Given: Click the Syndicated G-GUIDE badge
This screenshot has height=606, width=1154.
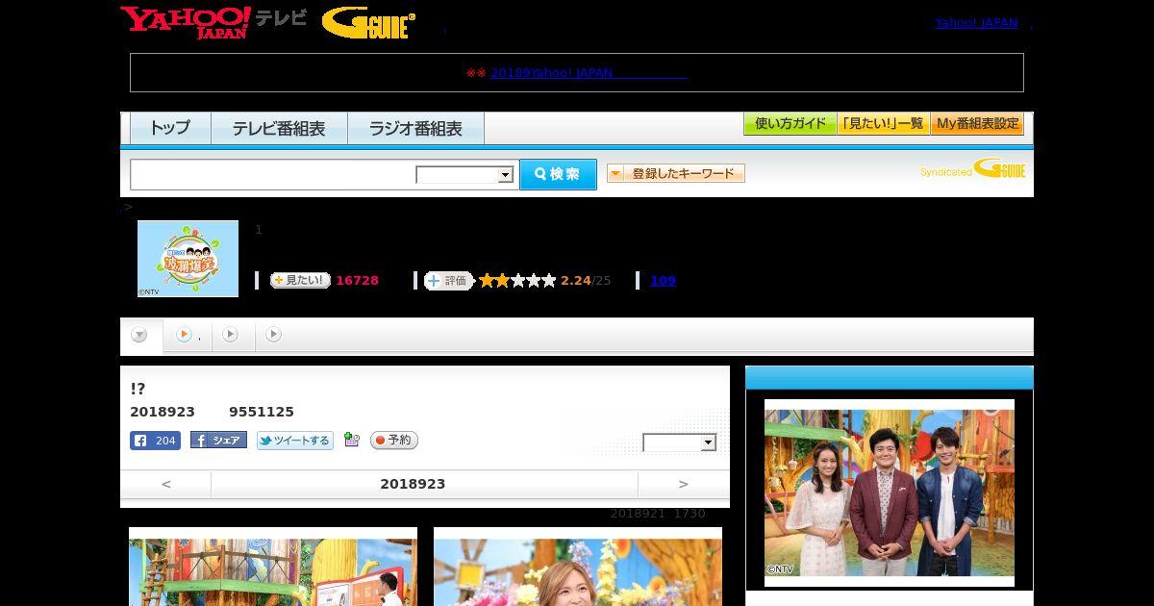Looking at the screenshot, I should [x=972, y=169].
